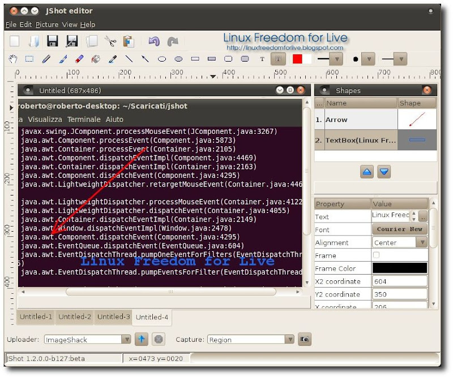Viewport: 453px width, 378px height.
Task: Open the Picture menu
Action: pyautogui.click(x=46, y=24)
